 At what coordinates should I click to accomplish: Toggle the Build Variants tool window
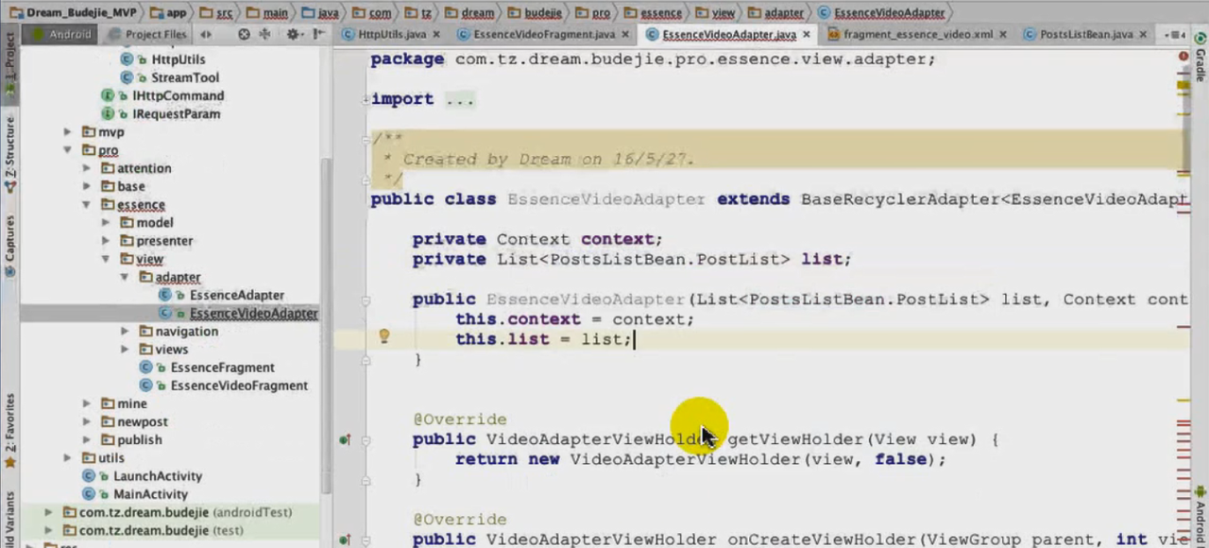point(9,518)
